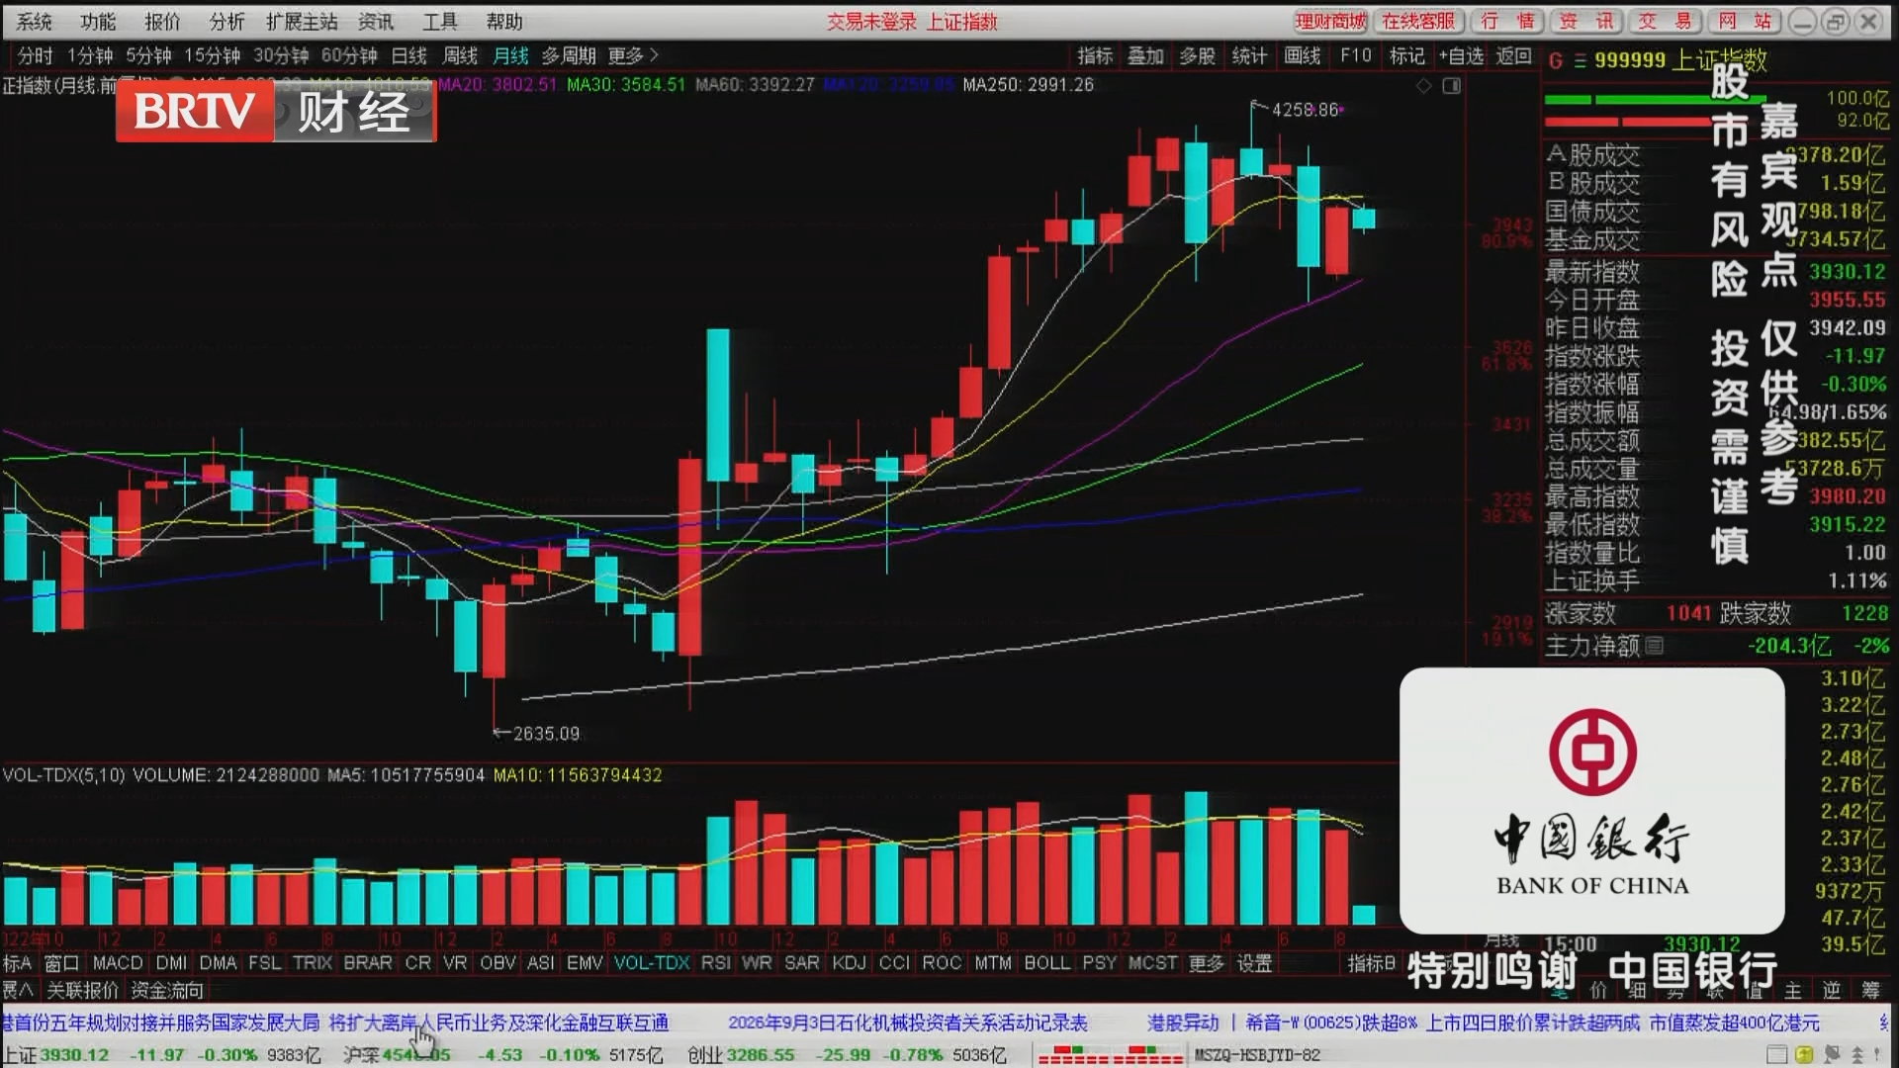Screen dimensions: 1899x1068
Task: Click the empty box icon in the bottom-right tray
Action: [1777, 1055]
